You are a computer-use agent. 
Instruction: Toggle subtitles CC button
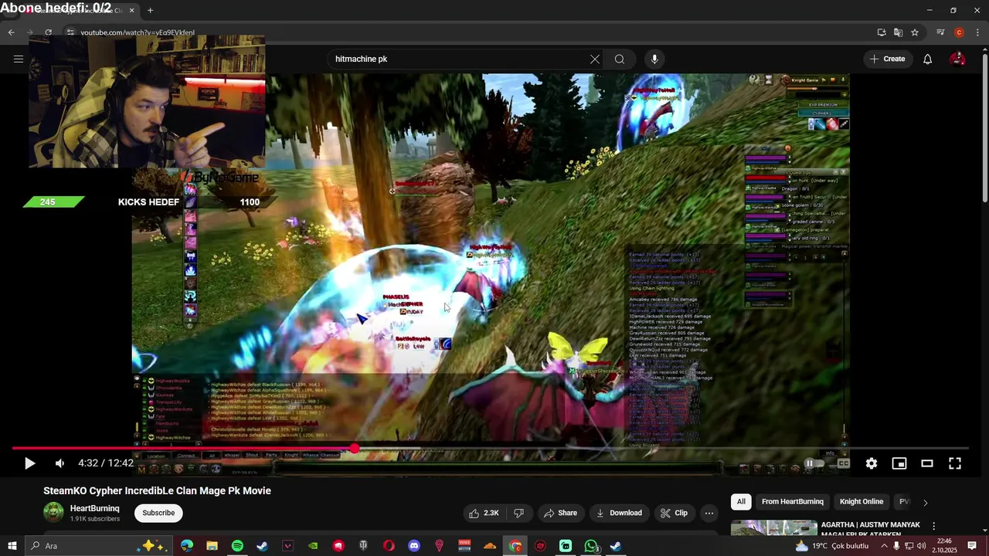coord(844,463)
